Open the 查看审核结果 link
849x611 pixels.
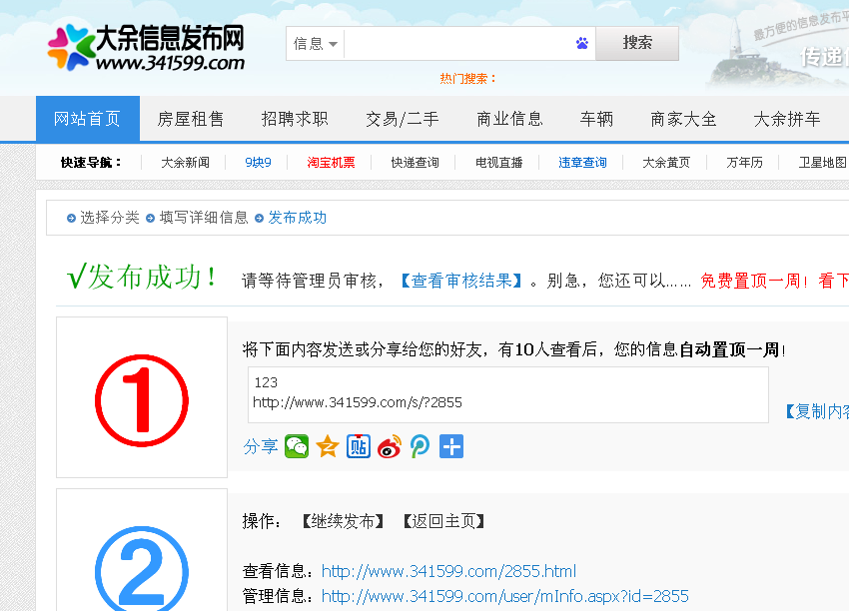(x=460, y=281)
